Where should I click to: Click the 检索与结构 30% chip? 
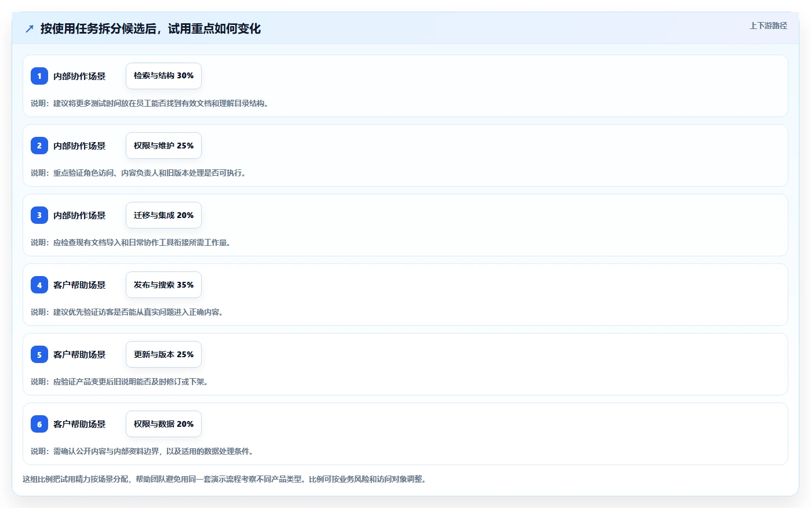[163, 76]
